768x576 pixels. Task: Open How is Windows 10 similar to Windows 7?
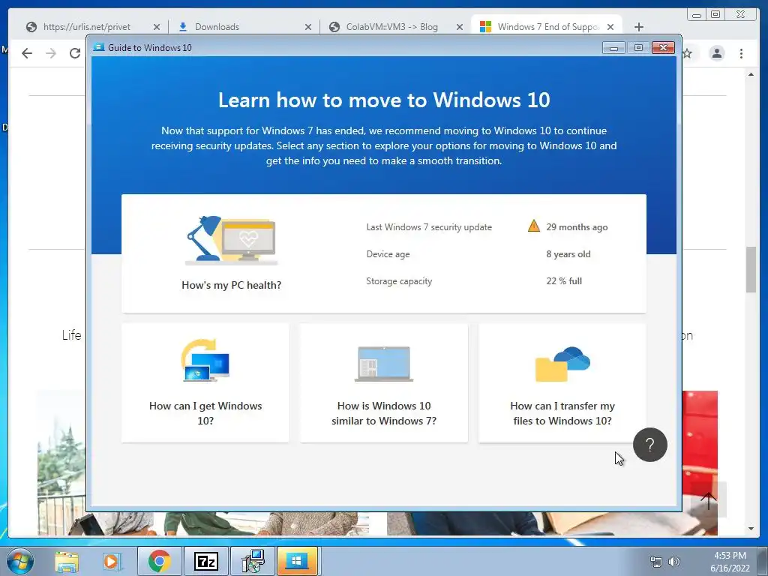click(383, 382)
